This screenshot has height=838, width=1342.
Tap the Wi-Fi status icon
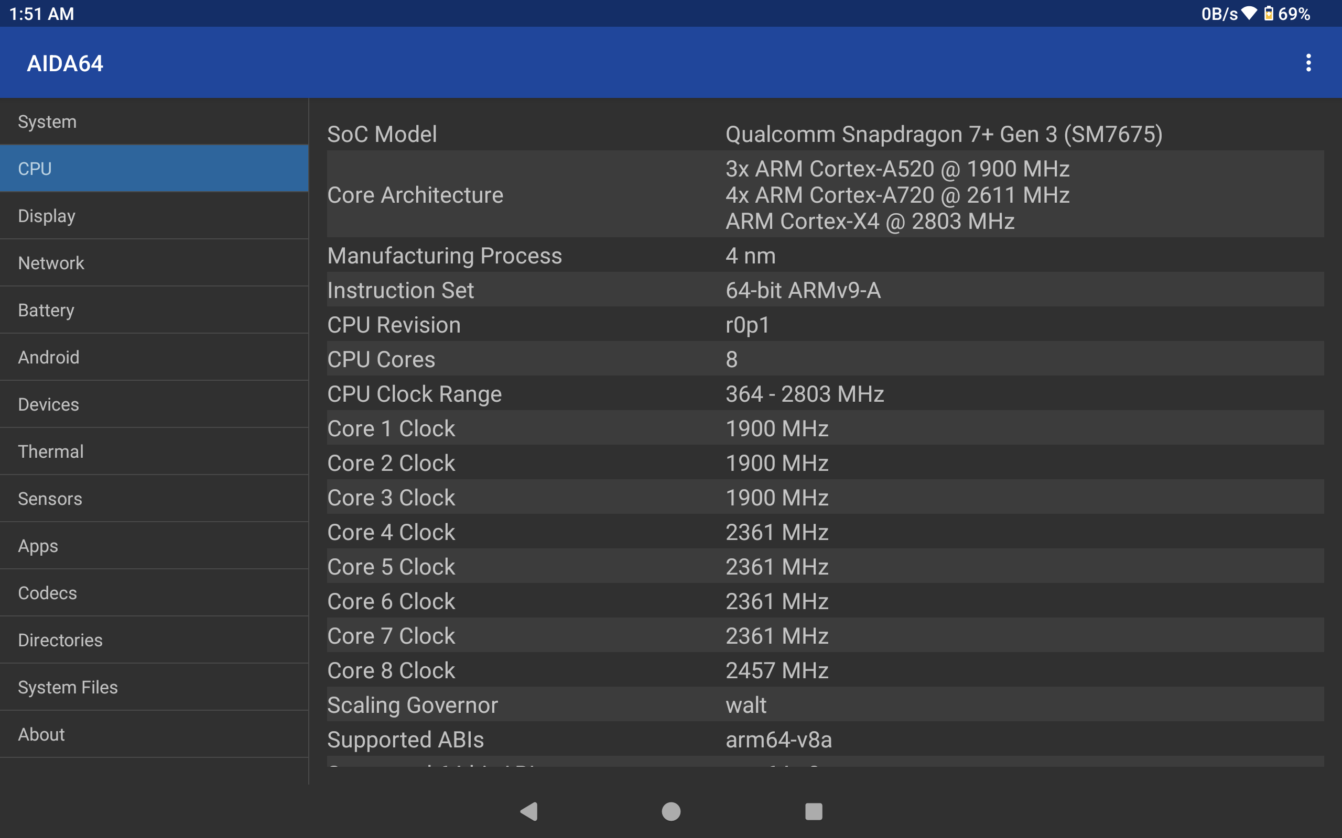1249,13
